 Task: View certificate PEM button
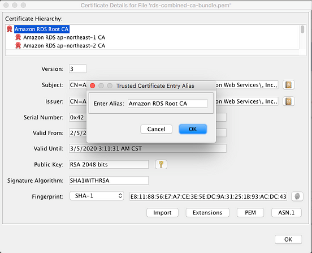point(250,213)
